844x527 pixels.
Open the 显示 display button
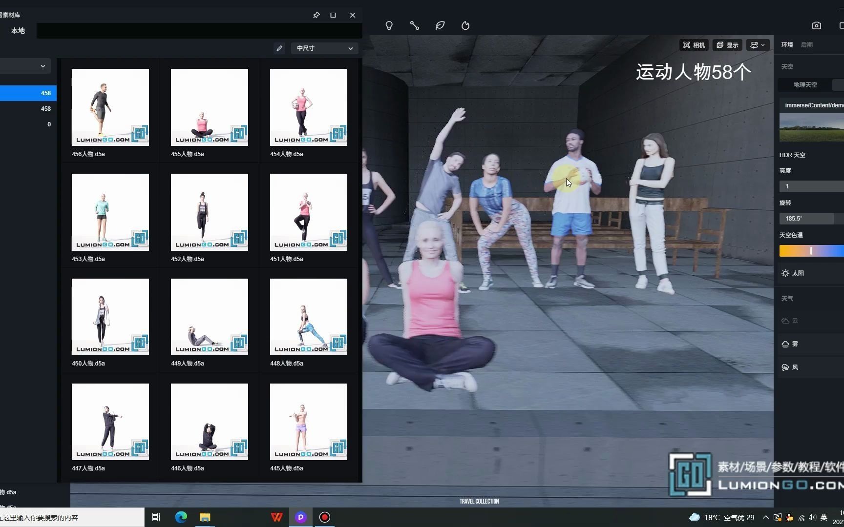coord(727,45)
